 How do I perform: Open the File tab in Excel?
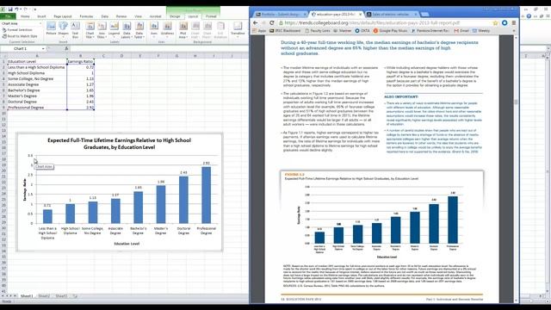coord(8,16)
